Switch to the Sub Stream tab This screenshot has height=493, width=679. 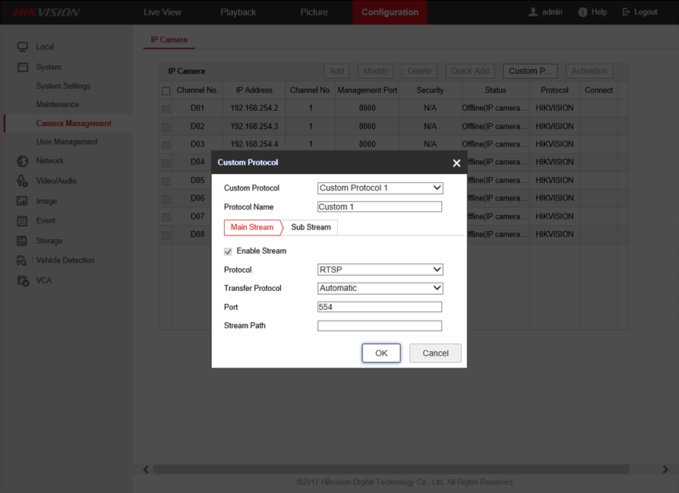311,227
